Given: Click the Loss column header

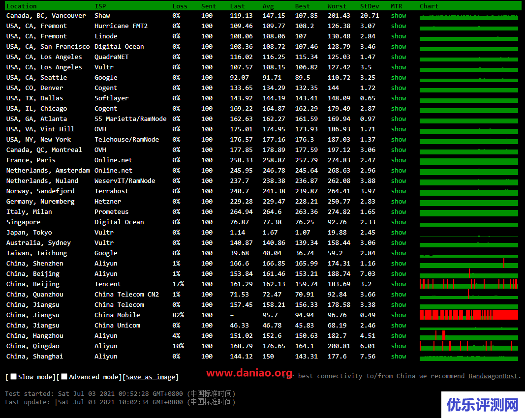Looking at the screenshot, I should point(180,6).
